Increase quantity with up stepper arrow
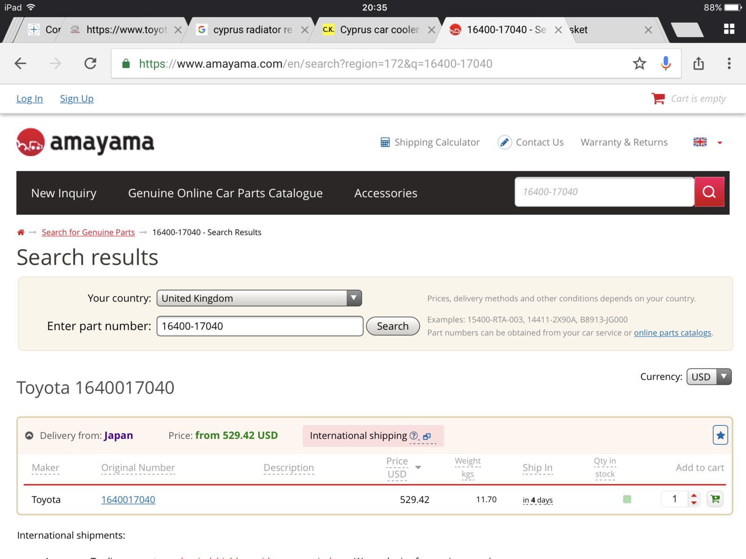This screenshot has width=746, height=559. tap(694, 496)
